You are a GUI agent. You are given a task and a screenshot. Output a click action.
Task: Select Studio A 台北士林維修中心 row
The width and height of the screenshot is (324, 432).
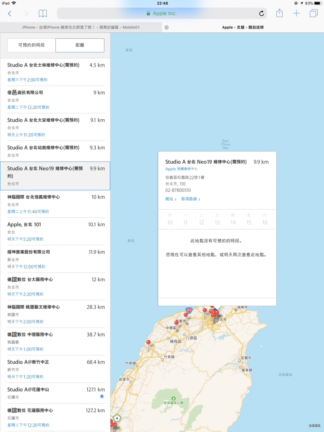[55, 72]
